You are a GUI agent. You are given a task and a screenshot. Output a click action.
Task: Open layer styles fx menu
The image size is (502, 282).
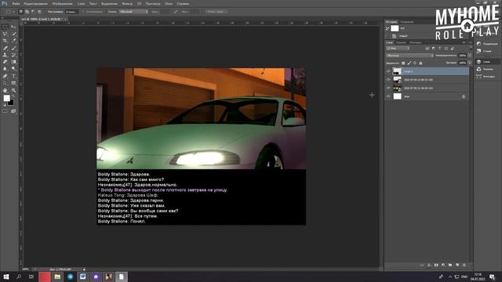click(429, 265)
